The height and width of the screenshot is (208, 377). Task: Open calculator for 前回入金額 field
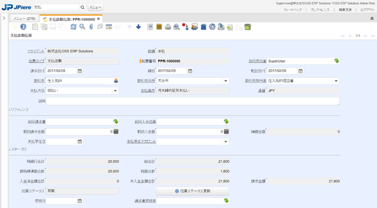point(226,132)
